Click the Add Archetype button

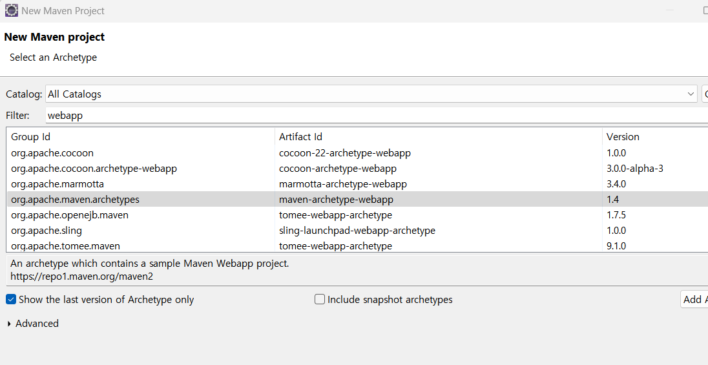[x=694, y=300]
